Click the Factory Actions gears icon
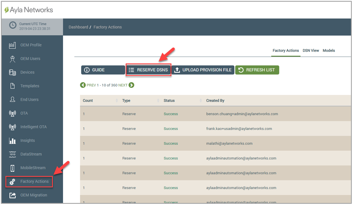 click(x=12, y=182)
